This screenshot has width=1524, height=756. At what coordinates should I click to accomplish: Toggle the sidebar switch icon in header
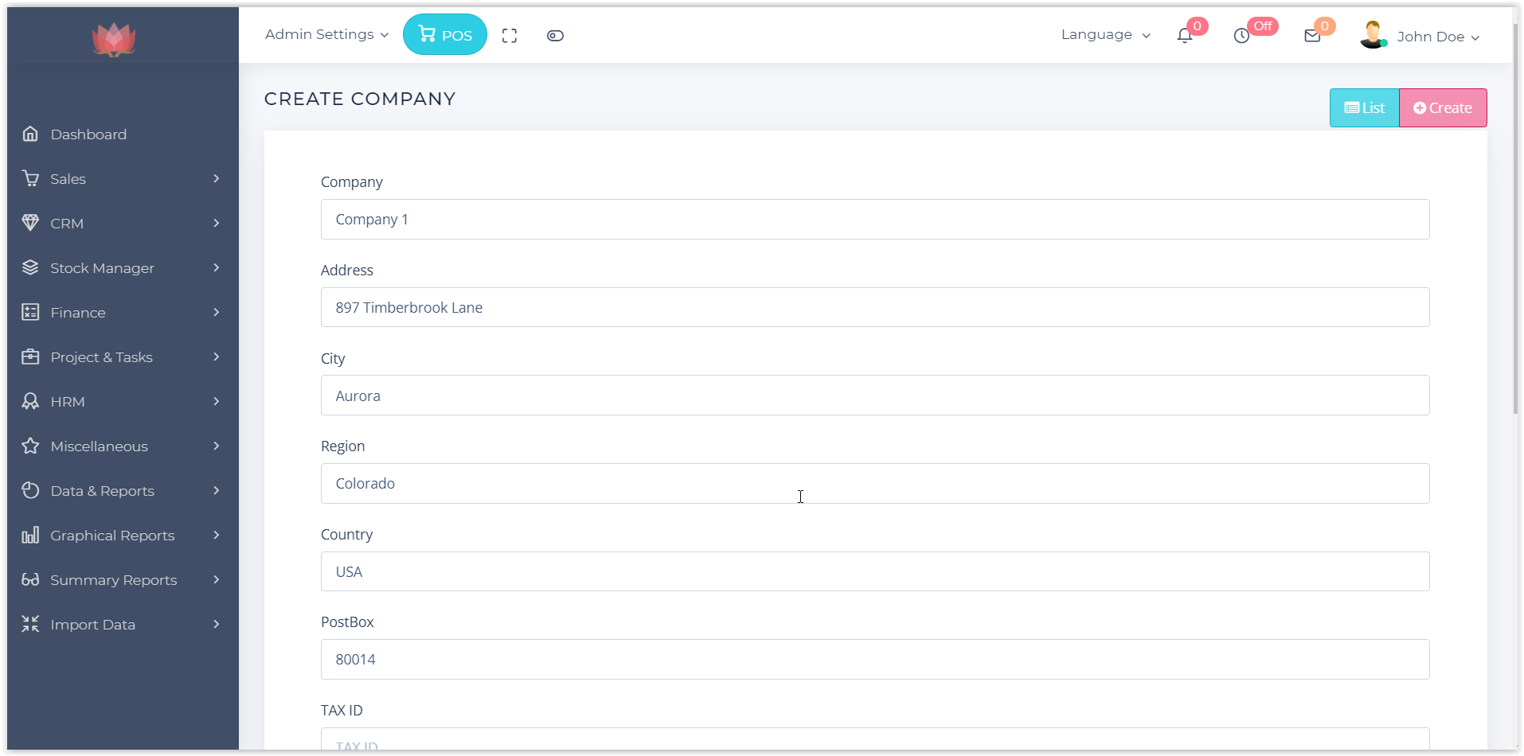(555, 35)
